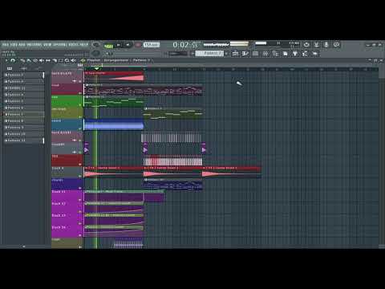Mute the green track's LED
The width and height of the screenshot is (385, 289).
pos(80,105)
